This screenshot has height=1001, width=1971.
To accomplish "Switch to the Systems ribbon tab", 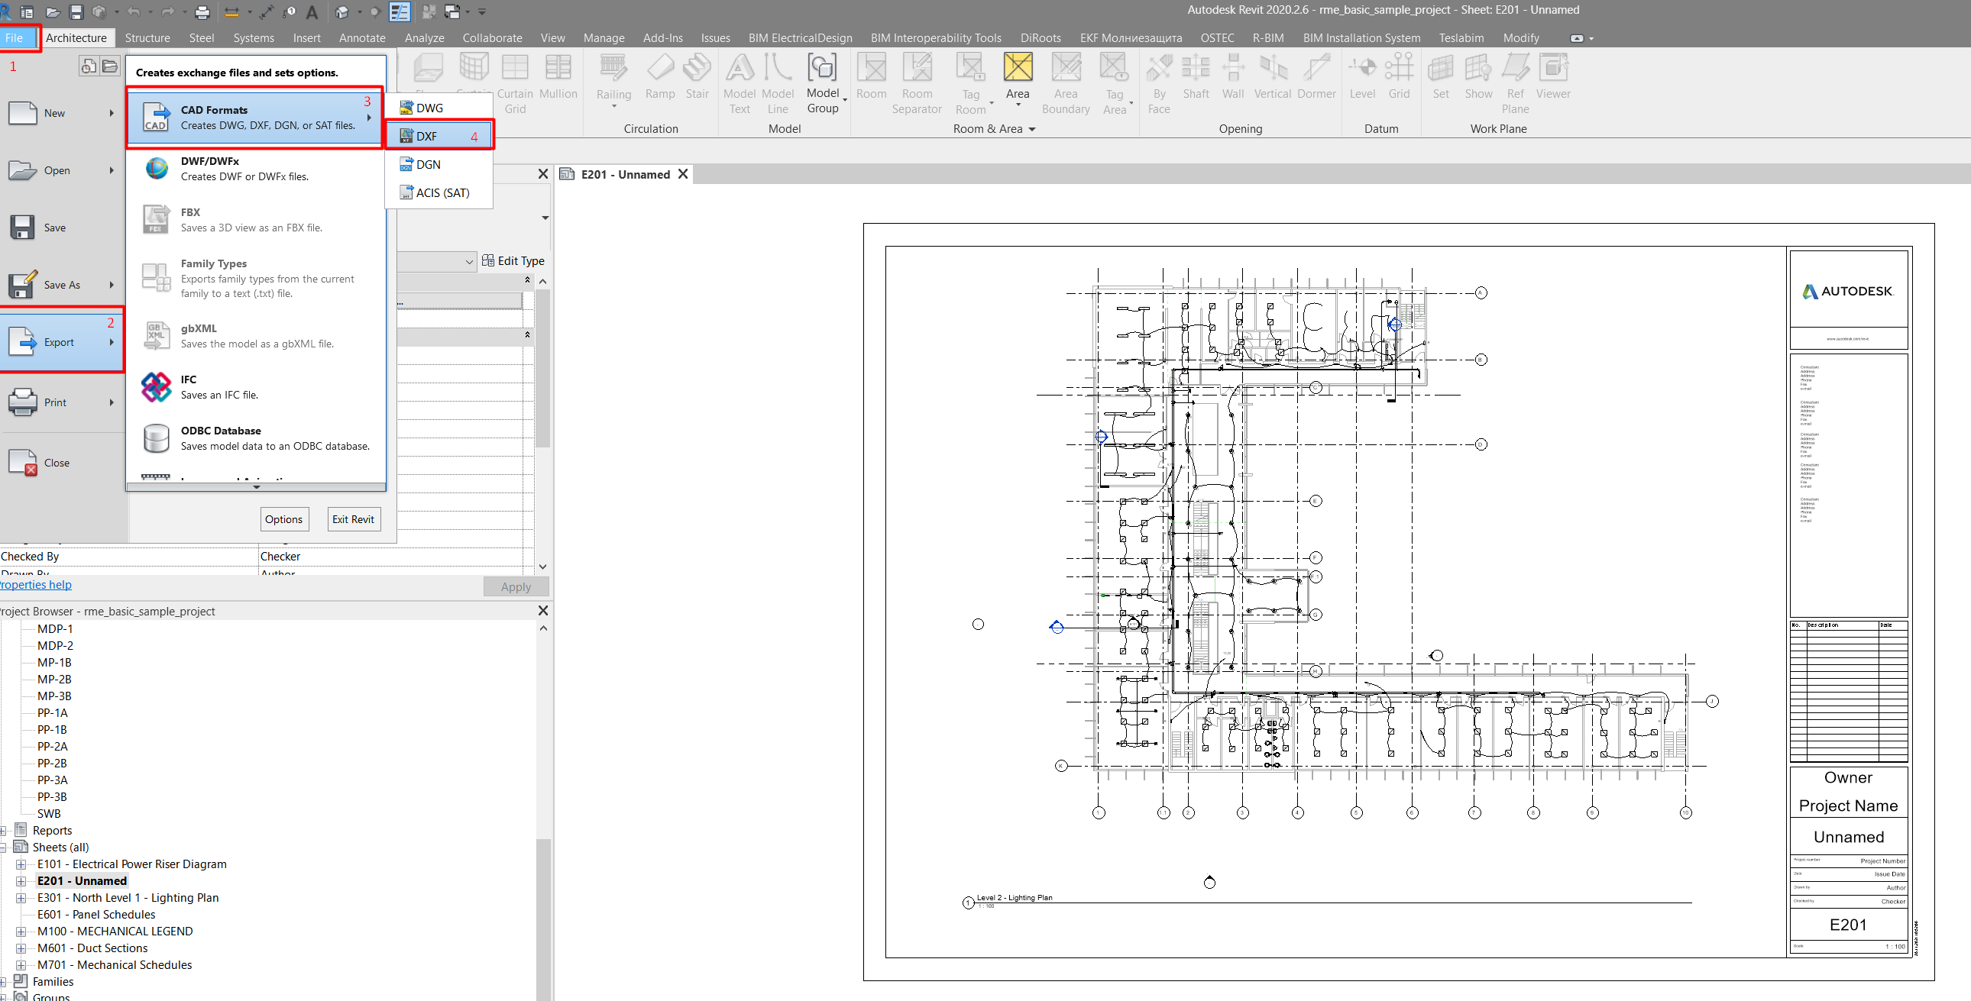I will [254, 37].
